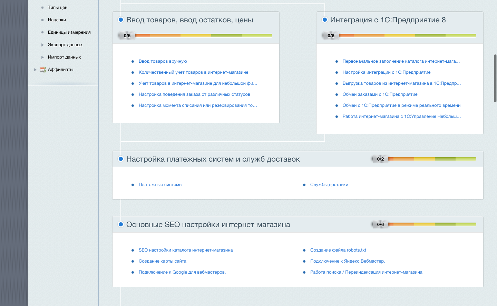
Task: Click the heading Ввод товаров, ввод остатков, цены
Action: click(x=190, y=20)
